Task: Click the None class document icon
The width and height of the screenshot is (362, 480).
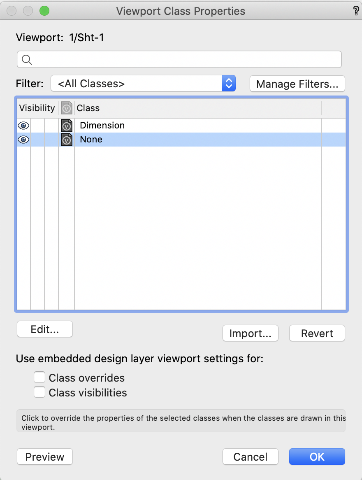Action: point(67,140)
